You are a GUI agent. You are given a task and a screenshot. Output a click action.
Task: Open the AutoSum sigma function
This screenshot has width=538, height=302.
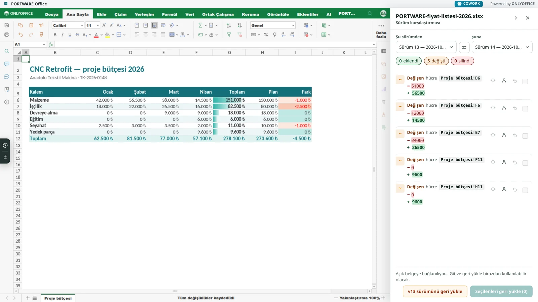pyautogui.click(x=200, y=26)
